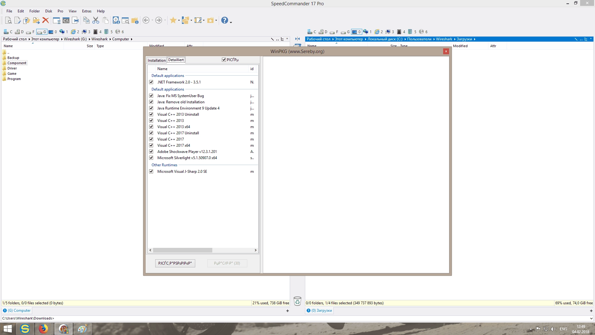Click Локальный диск (C:) breadcrumb
Screen dimensions: 595x335
pyautogui.click(x=385, y=39)
